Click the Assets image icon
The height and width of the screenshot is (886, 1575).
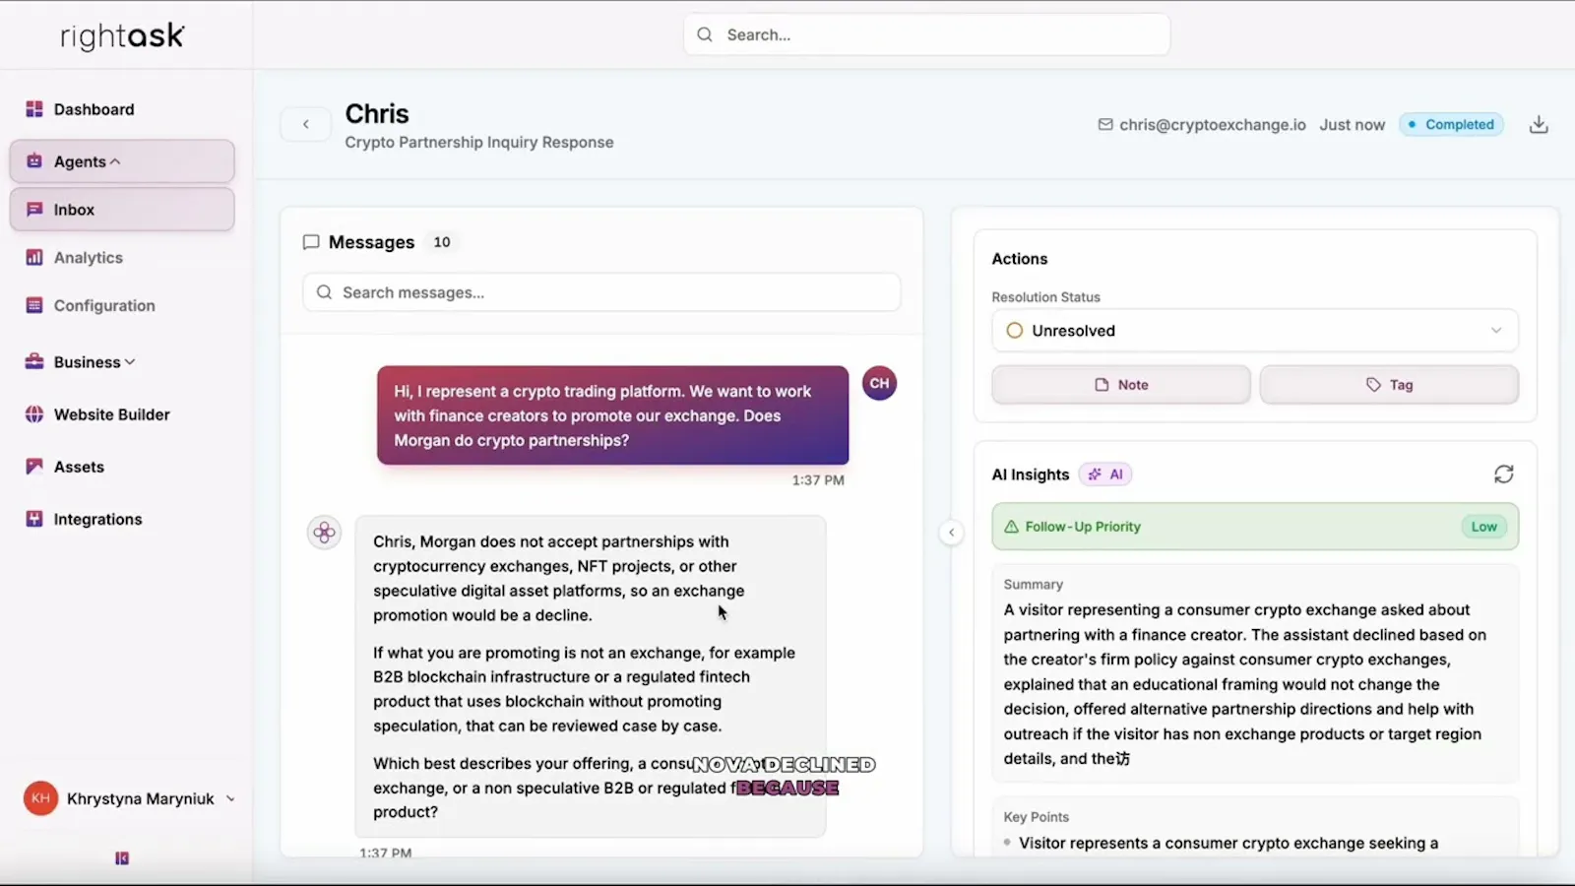tap(34, 467)
